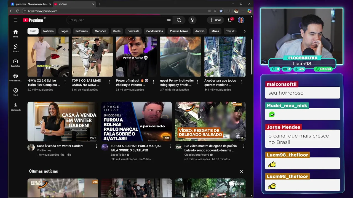
Task: Select the Sofás filter chip
Action: [117, 31]
